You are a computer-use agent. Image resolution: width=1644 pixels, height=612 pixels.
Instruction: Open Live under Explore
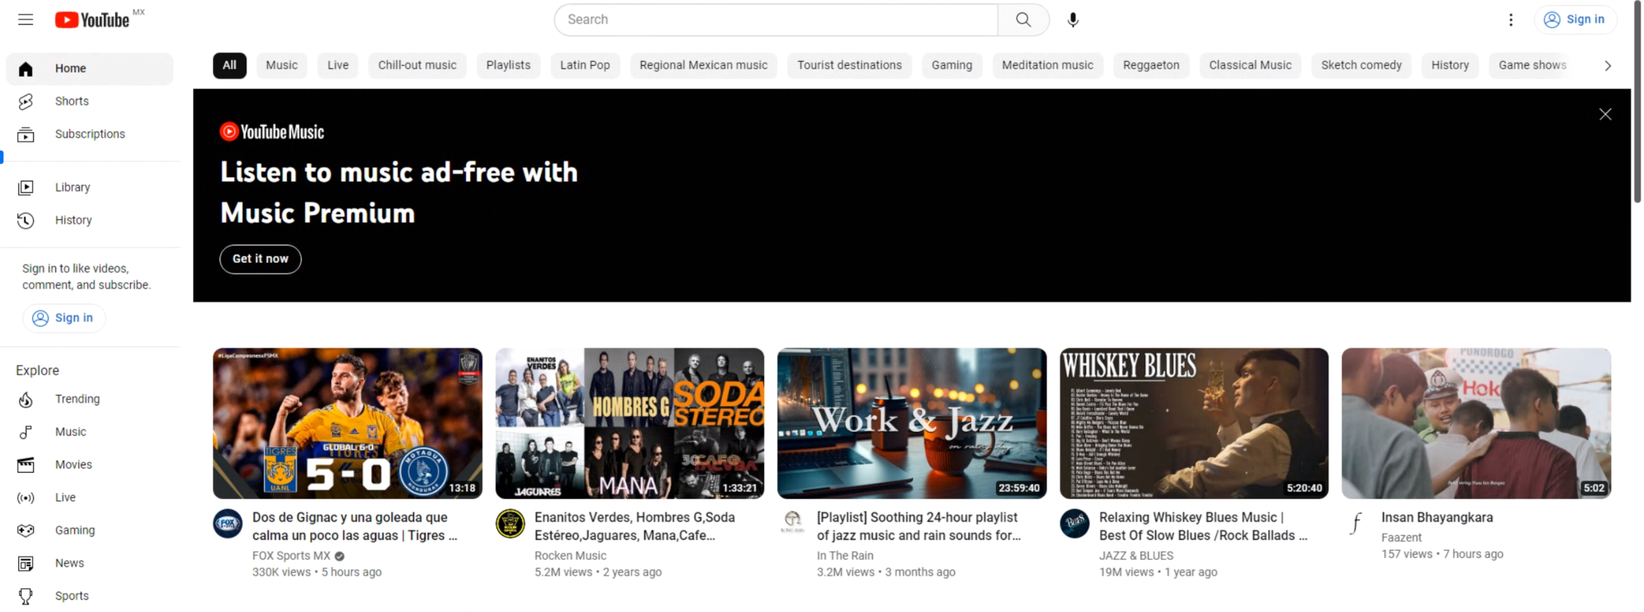[x=90, y=498]
